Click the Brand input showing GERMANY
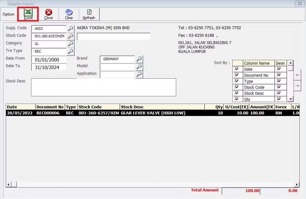Screen dimensions: 306x199 tap(117, 59)
